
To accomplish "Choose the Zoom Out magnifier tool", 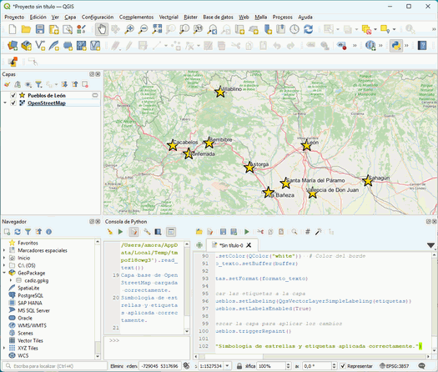I will point(143,29).
